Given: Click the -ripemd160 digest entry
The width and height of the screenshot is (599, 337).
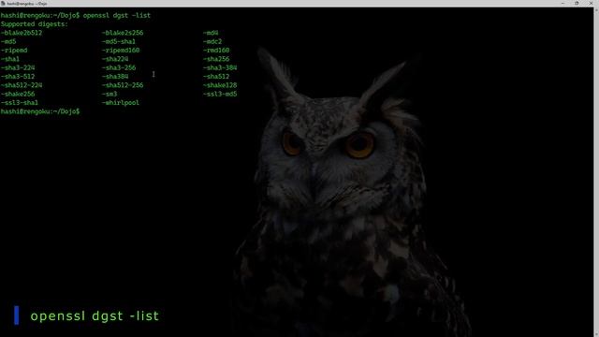Looking at the screenshot, I should 121,51.
